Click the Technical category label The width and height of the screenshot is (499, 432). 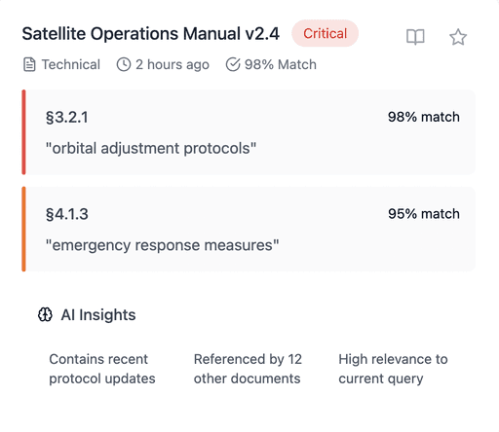(x=71, y=64)
